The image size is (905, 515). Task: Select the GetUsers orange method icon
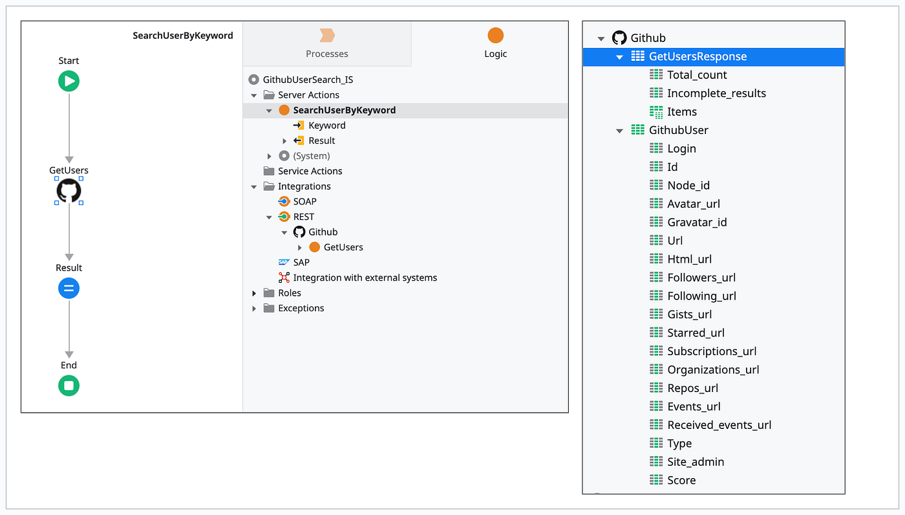(315, 247)
